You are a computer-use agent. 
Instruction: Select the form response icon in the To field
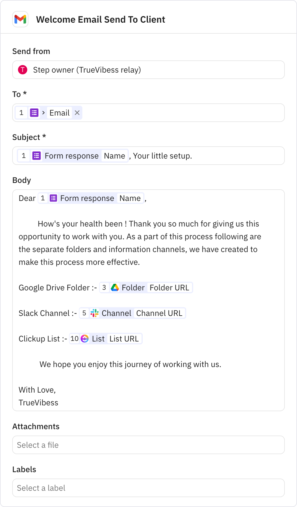tap(34, 113)
